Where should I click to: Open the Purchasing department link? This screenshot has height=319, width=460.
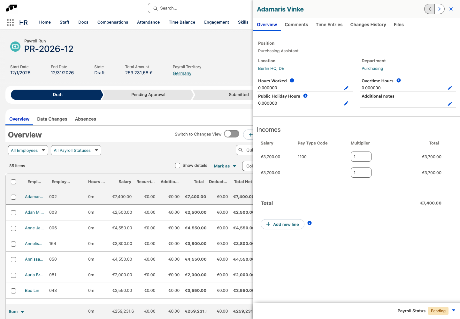372,68
